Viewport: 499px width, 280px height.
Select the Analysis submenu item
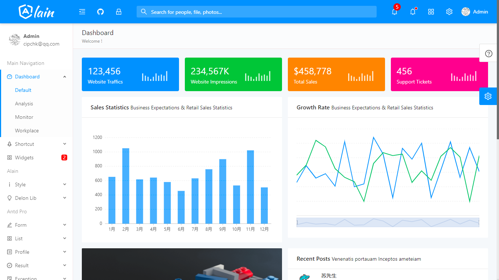[x=24, y=104]
